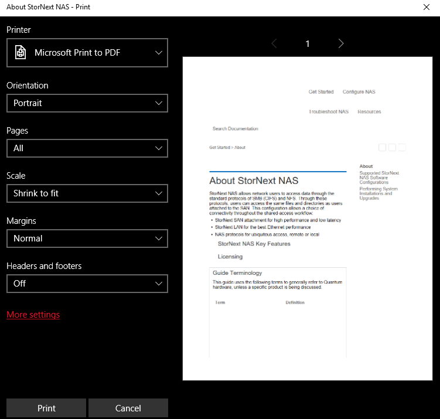Close the Print dialog with the X
The height and width of the screenshot is (419, 440).
427,7
